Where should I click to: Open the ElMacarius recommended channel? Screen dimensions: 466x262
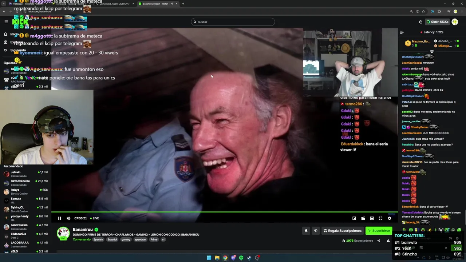coord(25,235)
